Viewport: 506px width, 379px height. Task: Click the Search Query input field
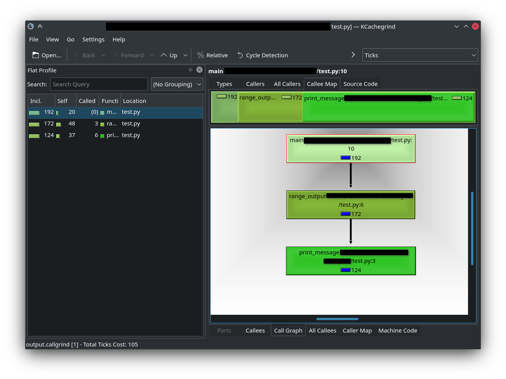[99, 84]
